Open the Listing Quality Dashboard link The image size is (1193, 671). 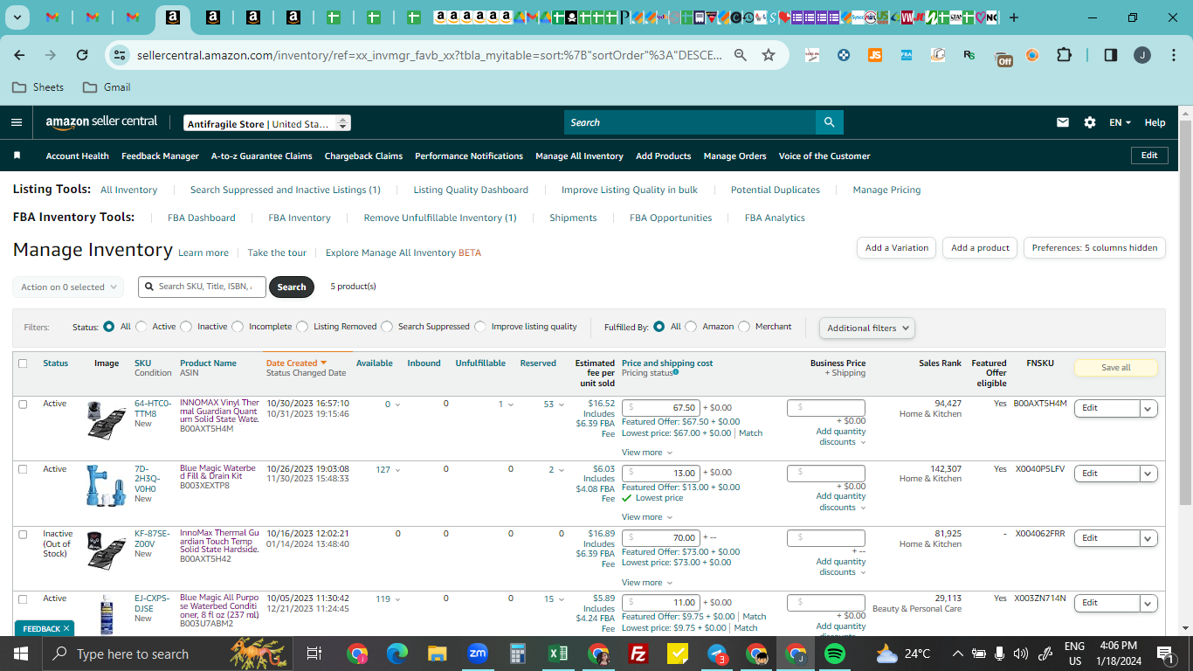[471, 190]
